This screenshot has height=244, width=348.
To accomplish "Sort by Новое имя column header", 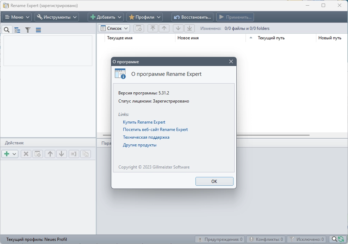I will [210, 38].
